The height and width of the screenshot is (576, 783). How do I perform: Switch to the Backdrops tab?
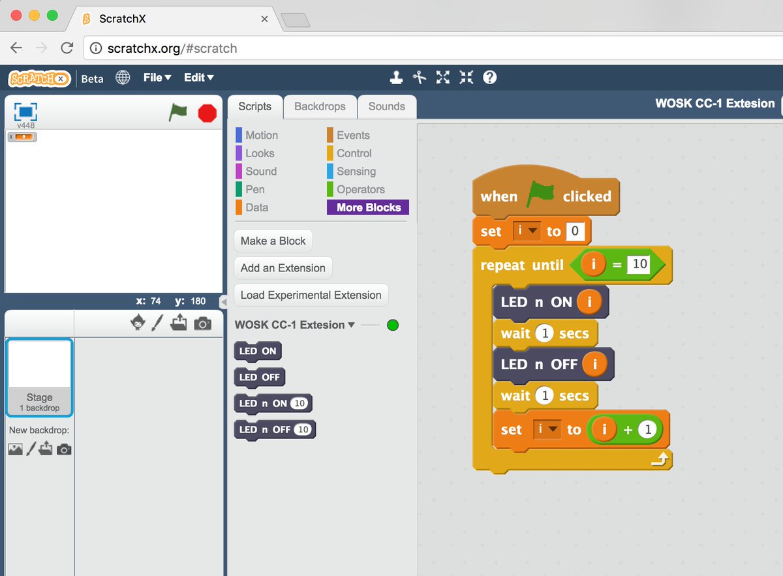(320, 107)
